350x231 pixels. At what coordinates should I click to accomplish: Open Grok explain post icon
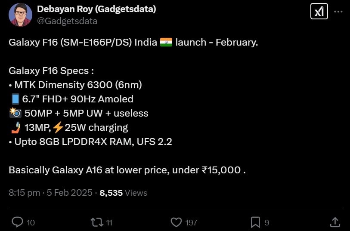(319, 12)
